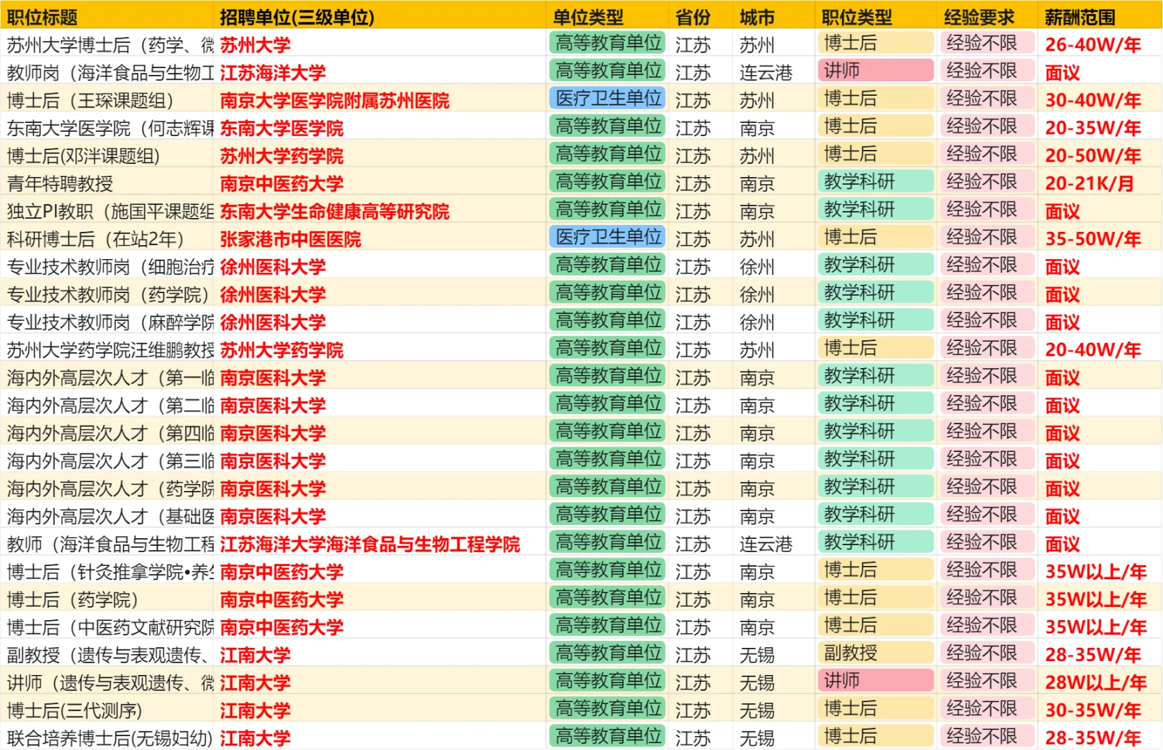The height and width of the screenshot is (750, 1163).
Task: Click 教学科研 tag in 青年特聘教授 row
Action: [876, 182]
